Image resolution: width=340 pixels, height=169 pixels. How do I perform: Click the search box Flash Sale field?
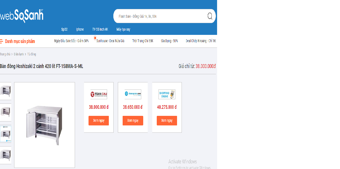(x=161, y=16)
